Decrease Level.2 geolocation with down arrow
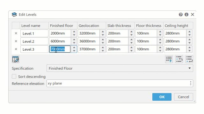The image size is (204, 114). [103, 43]
